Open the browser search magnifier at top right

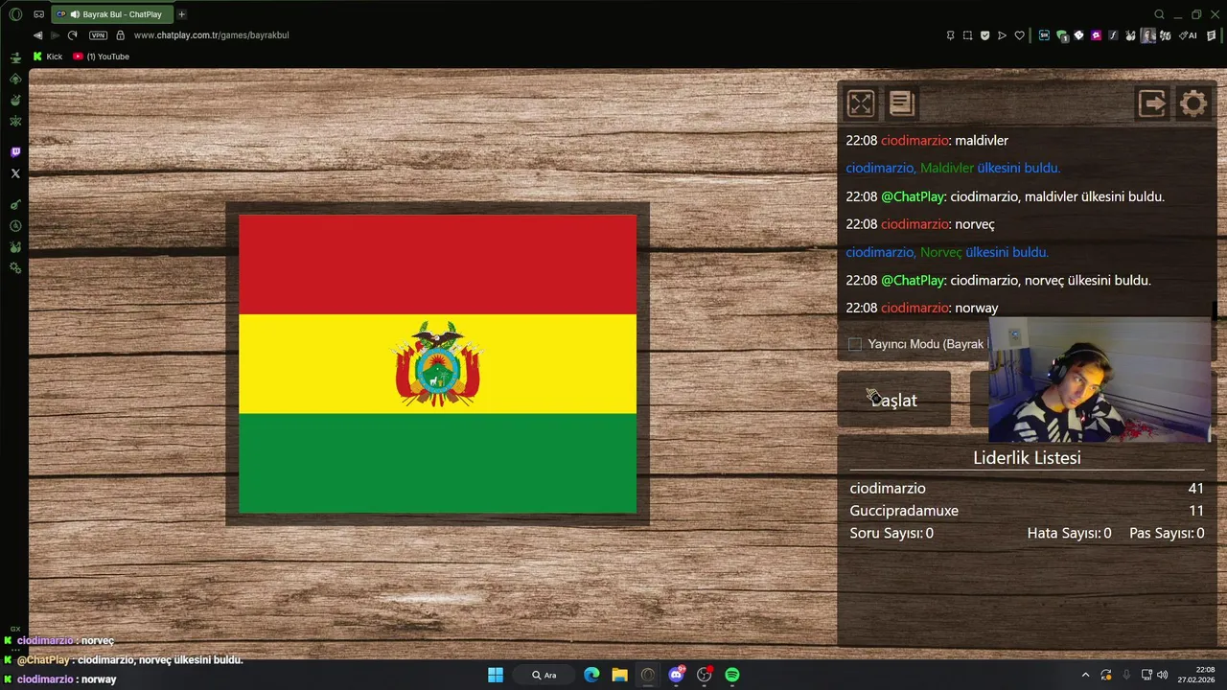click(x=1159, y=14)
